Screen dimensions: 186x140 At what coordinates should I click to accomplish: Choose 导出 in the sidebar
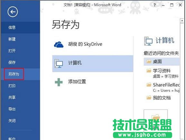point(20,109)
